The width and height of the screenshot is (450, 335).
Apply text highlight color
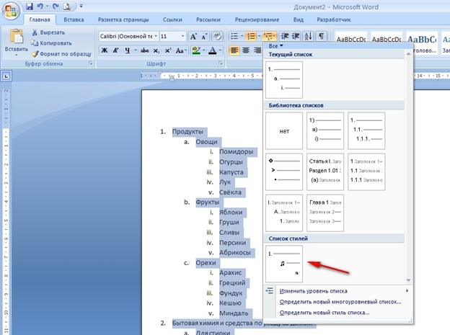tap(196, 50)
